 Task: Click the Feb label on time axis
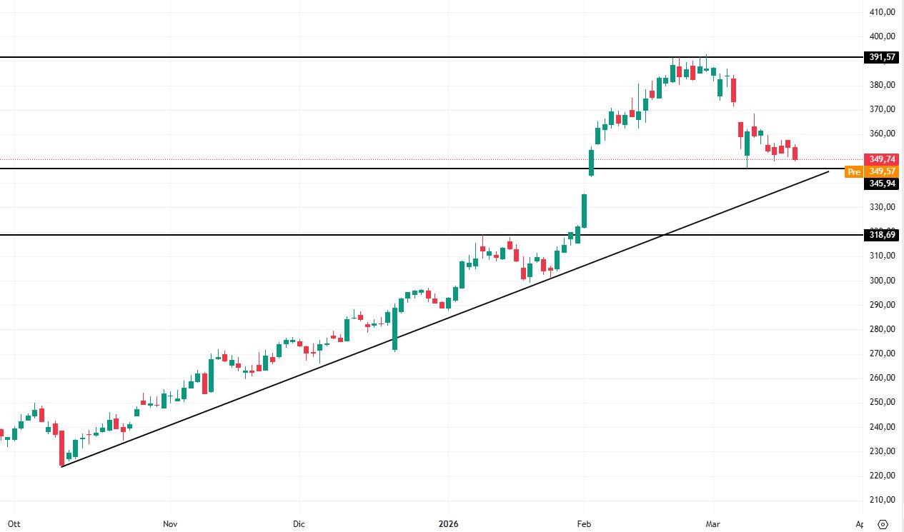click(585, 524)
